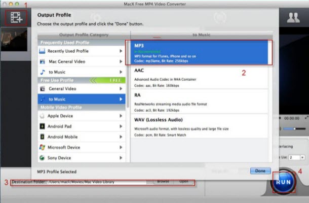Image resolution: width=309 pixels, height=203 pixels.
Task: Click the Mac General Video icon
Action: point(42,61)
